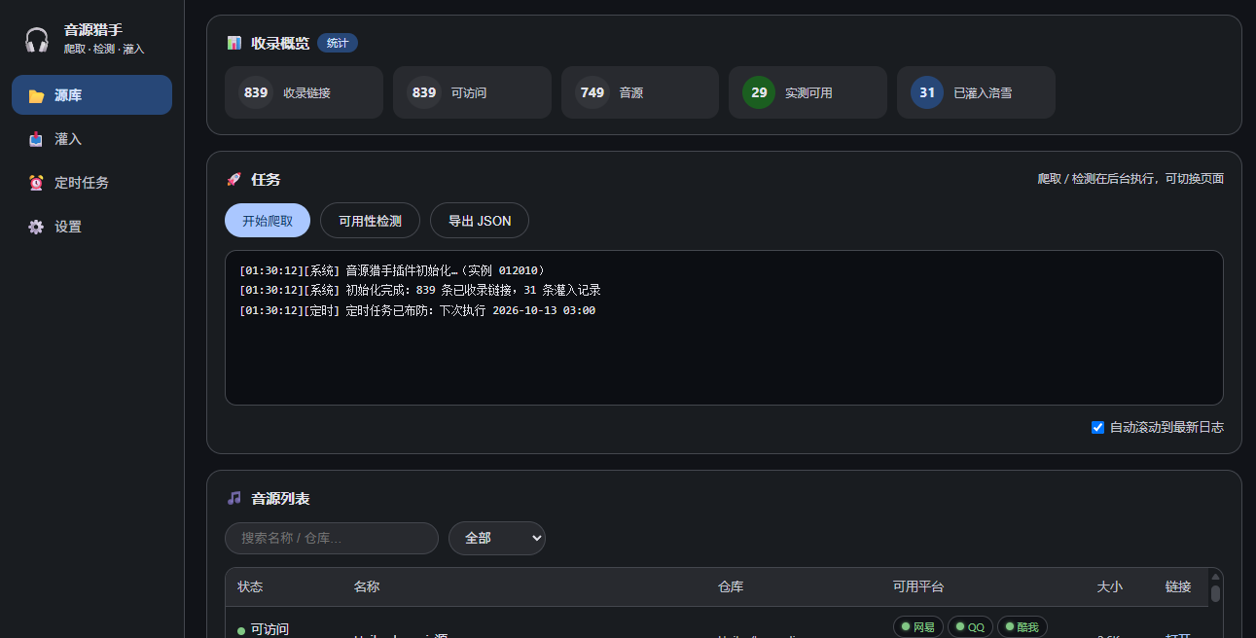Run the 可用性检测 check
This screenshot has width=1256, height=638.
click(370, 221)
